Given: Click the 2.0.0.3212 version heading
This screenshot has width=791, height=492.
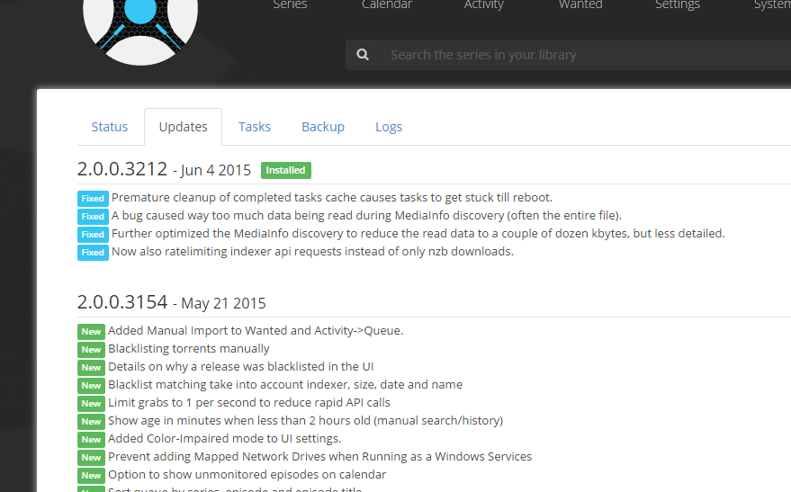Looking at the screenshot, I should tap(122, 169).
